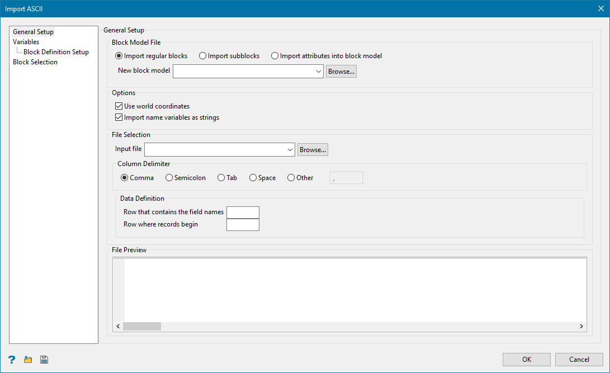Choose Tab as column delimiter
The height and width of the screenshot is (373, 610).
point(221,178)
